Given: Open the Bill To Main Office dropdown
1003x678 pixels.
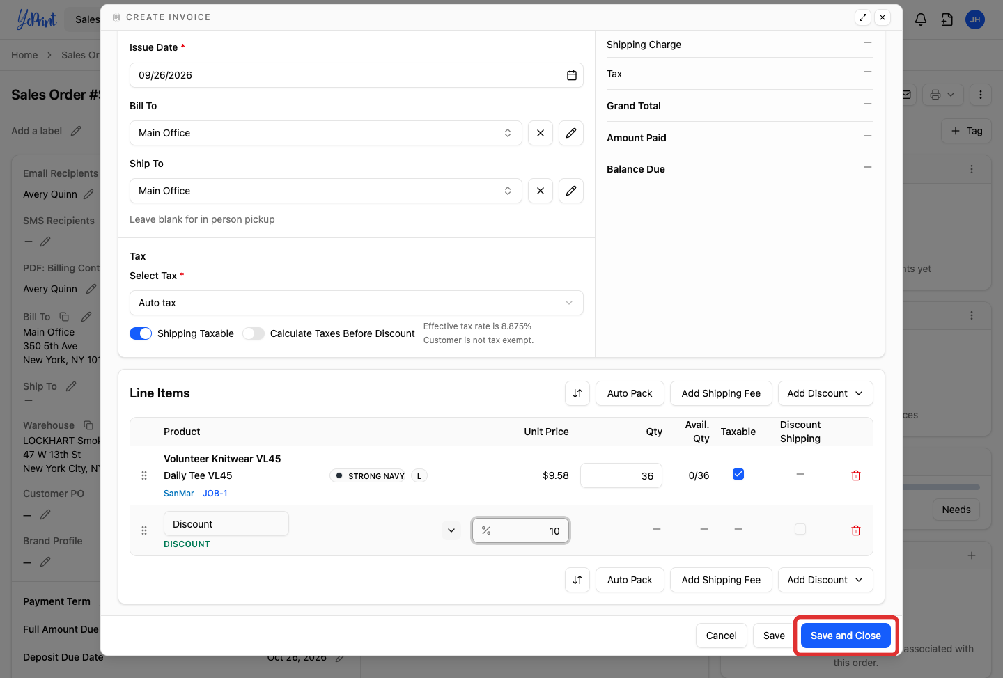Looking at the screenshot, I should pyautogui.click(x=326, y=133).
